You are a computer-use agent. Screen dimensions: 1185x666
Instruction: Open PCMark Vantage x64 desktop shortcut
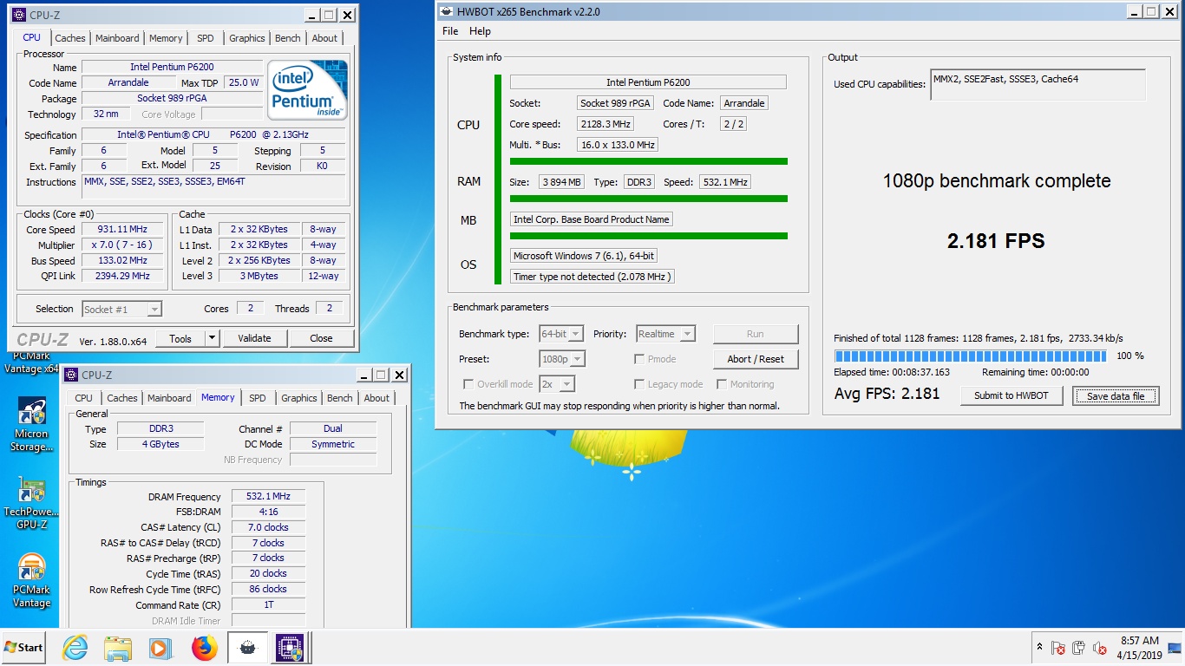tap(31, 362)
